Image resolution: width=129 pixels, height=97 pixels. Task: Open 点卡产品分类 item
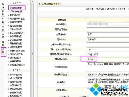(16, 75)
